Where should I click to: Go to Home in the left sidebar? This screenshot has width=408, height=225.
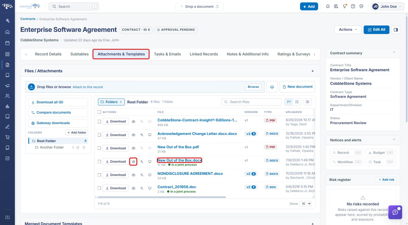click(7, 32)
